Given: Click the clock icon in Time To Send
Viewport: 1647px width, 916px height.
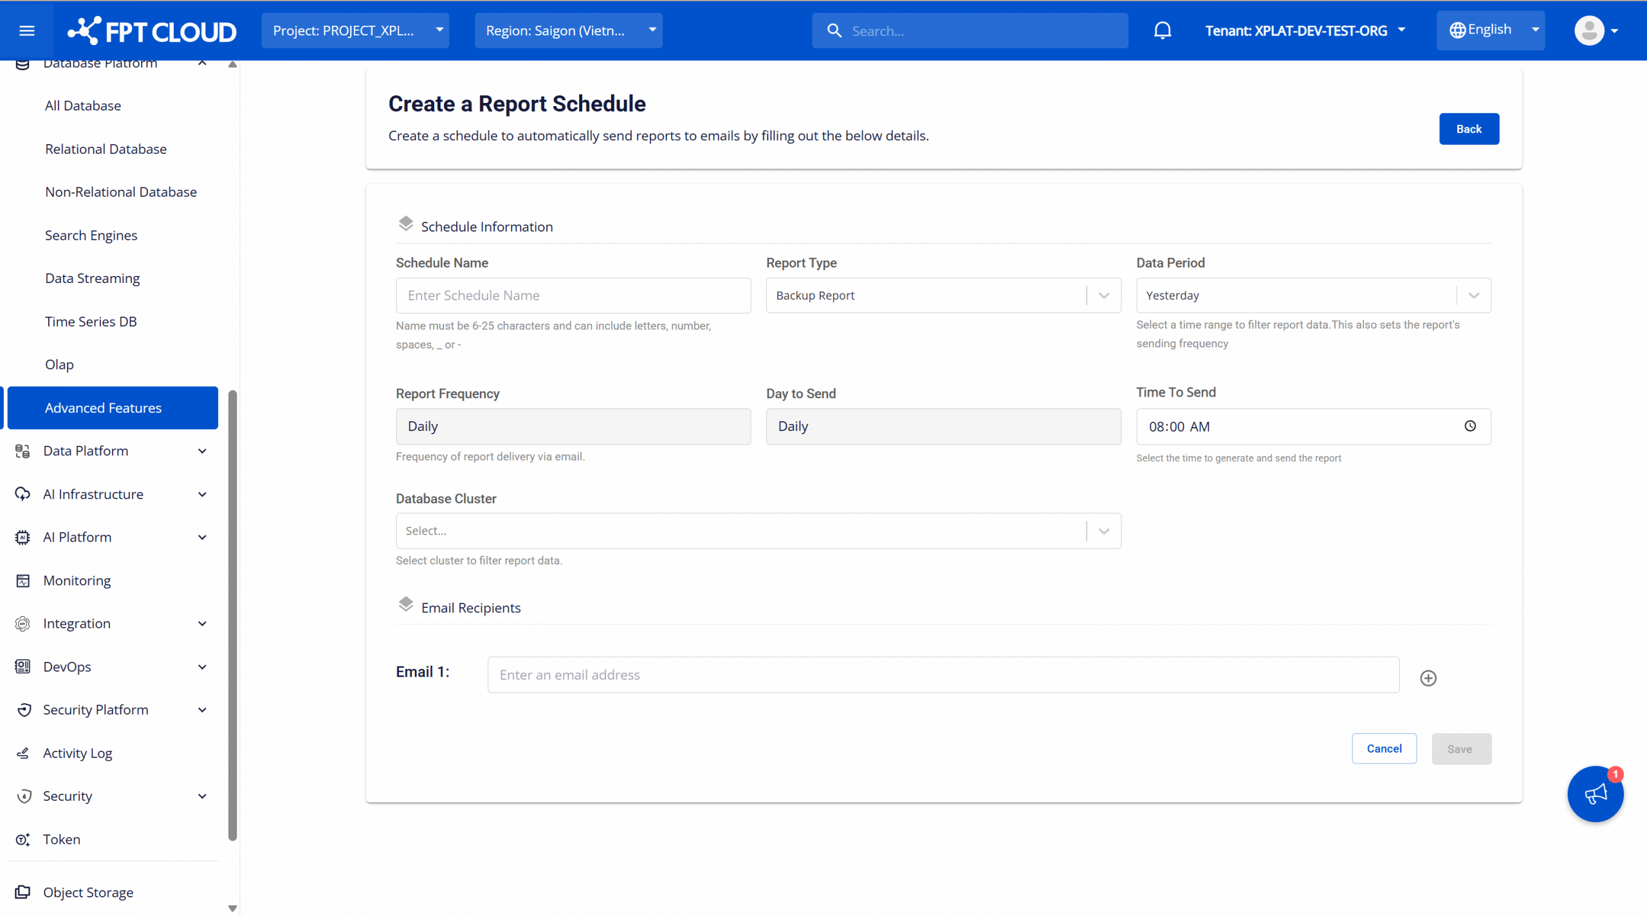Looking at the screenshot, I should [x=1470, y=426].
